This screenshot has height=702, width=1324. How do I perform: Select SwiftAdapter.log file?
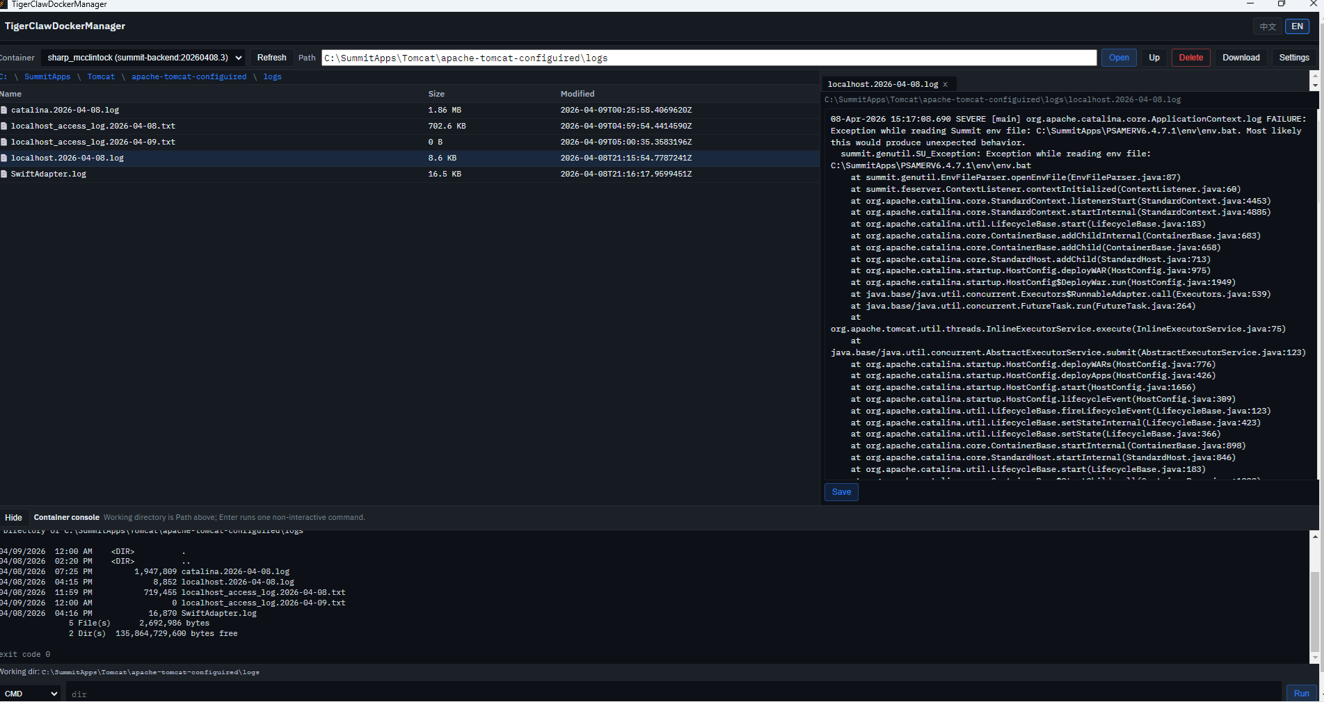click(410, 174)
